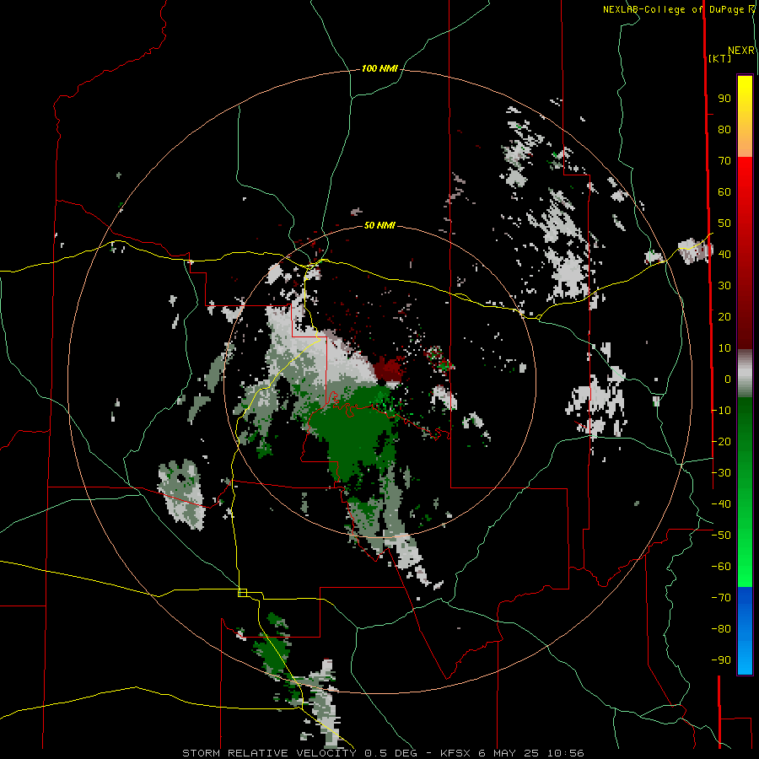
Task: Click the NEXR label above the color scale
Action: click(741, 51)
